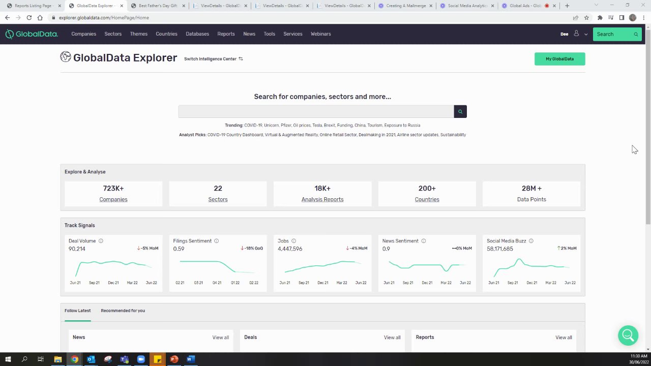651x366 pixels.
Task: Click analyst pick Online Retail Sector
Action: pyautogui.click(x=338, y=135)
